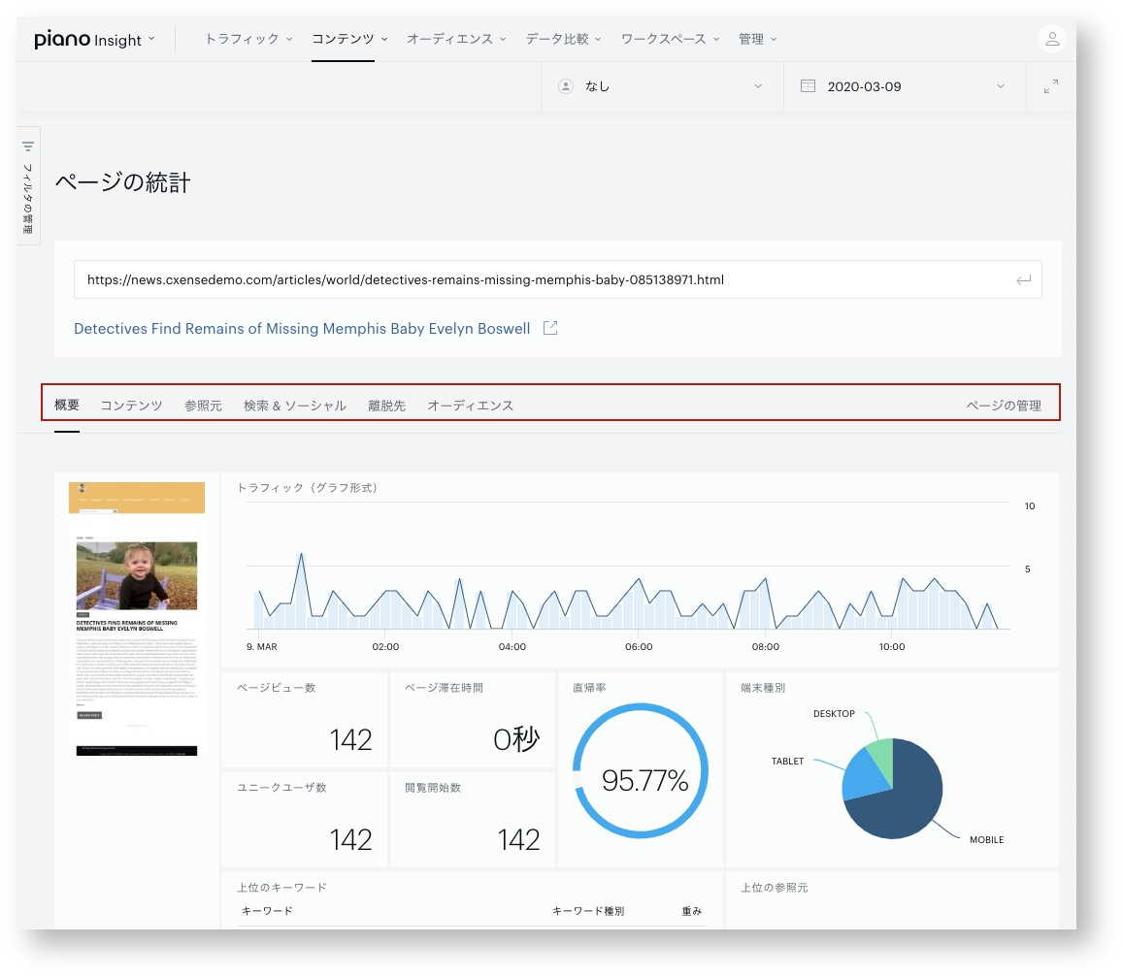
Task: Open the 2020-03-09 date dropdown
Action: (905, 86)
